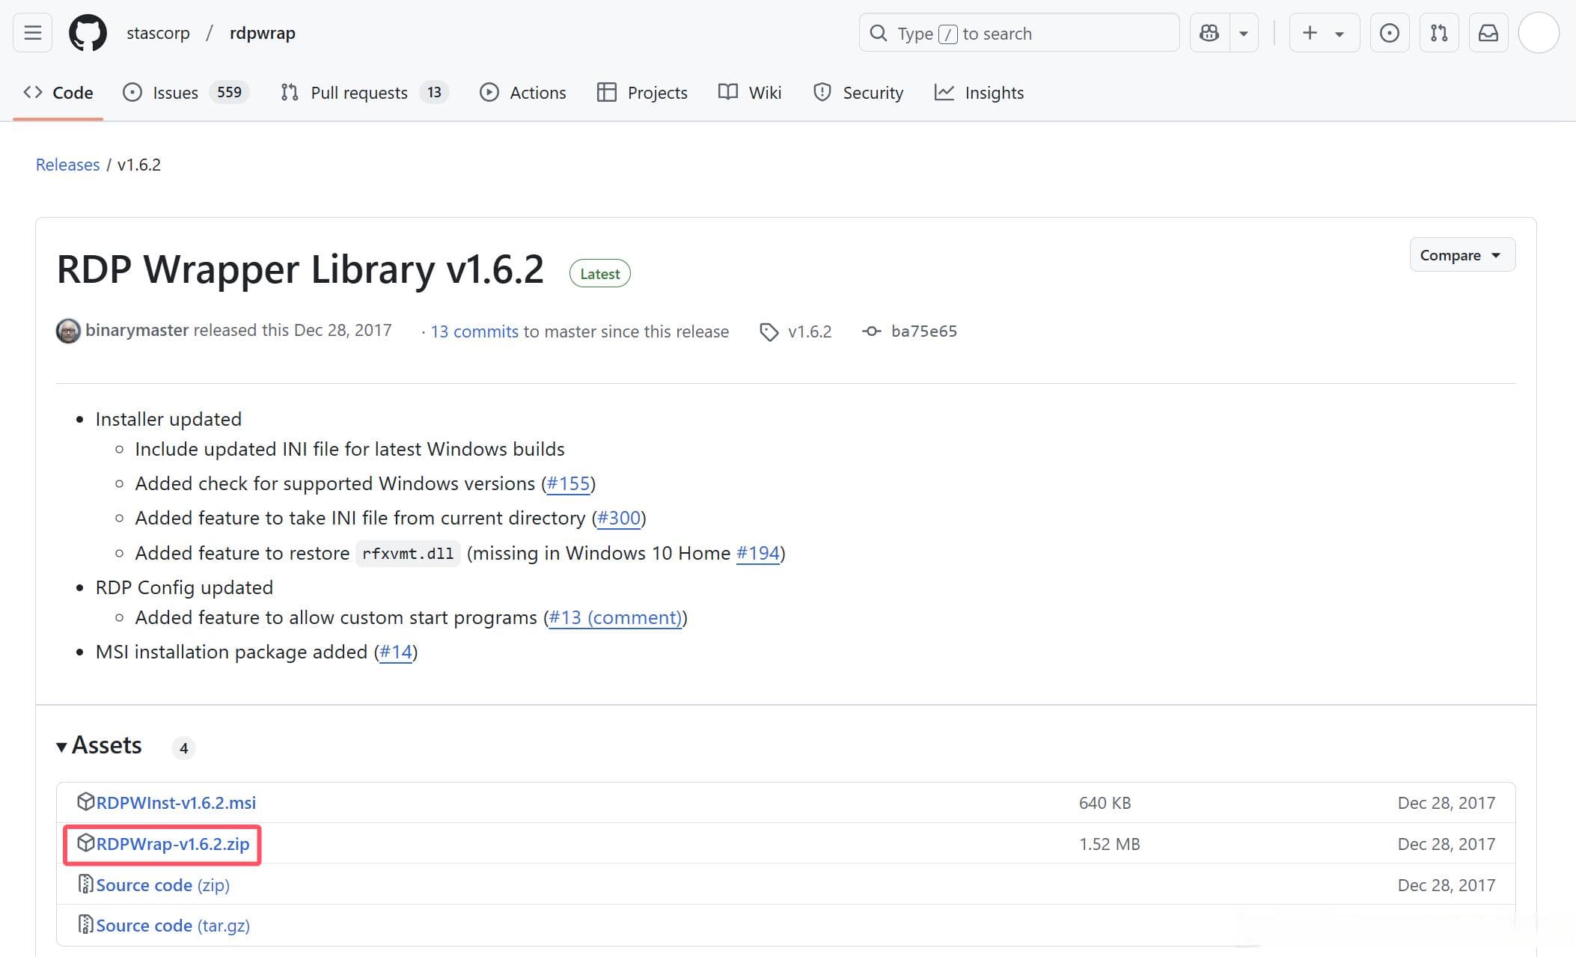Click the 559 issues counter
Screen dimensions: 1576x957
[x=229, y=92]
